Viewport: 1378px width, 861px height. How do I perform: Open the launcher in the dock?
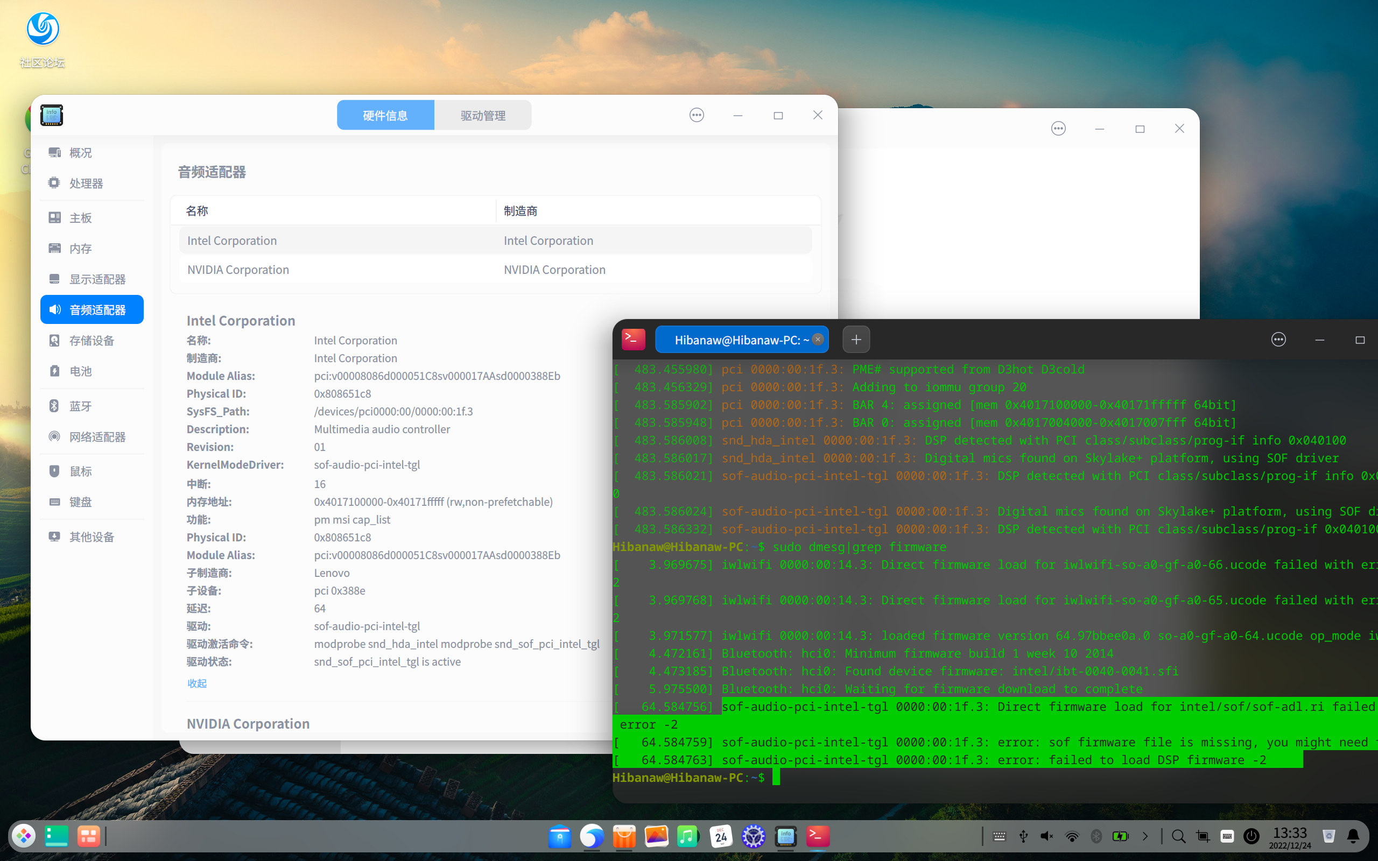[24, 836]
